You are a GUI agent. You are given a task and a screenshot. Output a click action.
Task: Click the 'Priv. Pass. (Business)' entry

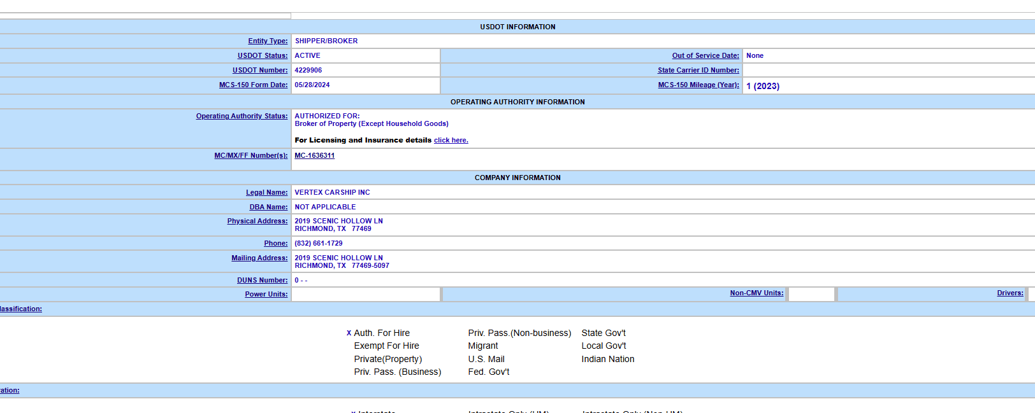398,372
